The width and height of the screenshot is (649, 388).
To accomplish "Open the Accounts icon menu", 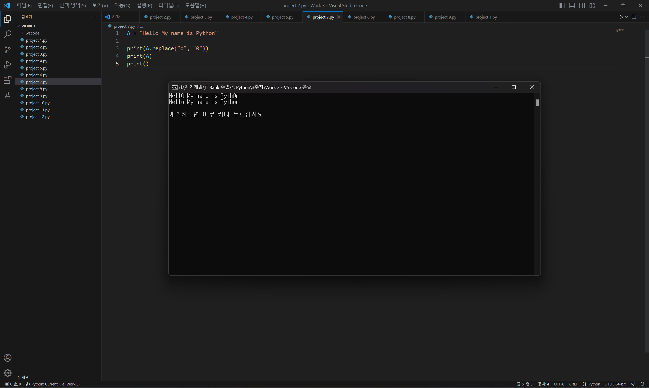I will pyautogui.click(x=8, y=358).
